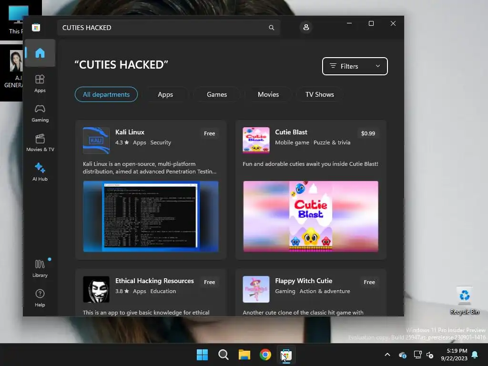Viewport: 488px width, 366px height.
Task: Click Education category under Ethical Hacking
Action: click(x=163, y=291)
